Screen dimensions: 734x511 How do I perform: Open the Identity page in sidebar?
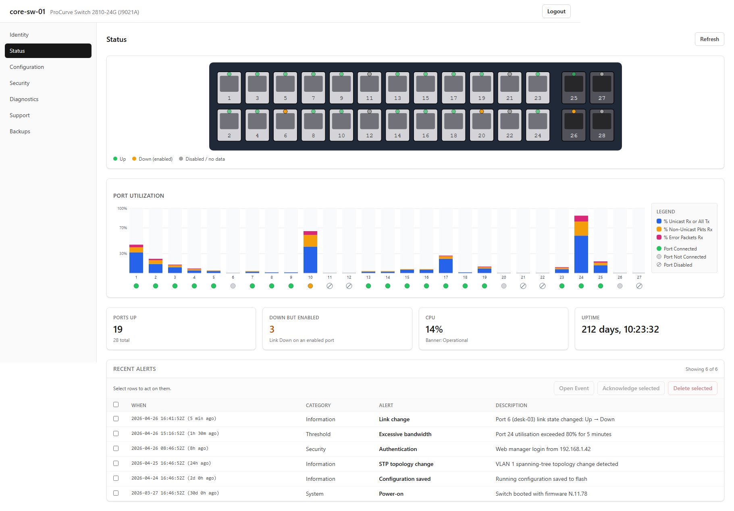tap(48, 35)
